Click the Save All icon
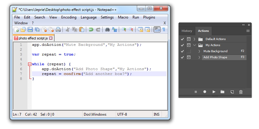Viewport: 259px width, 129px height. coord(37,30)
